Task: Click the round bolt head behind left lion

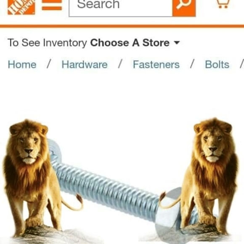Action: click(x=54, y=150)
